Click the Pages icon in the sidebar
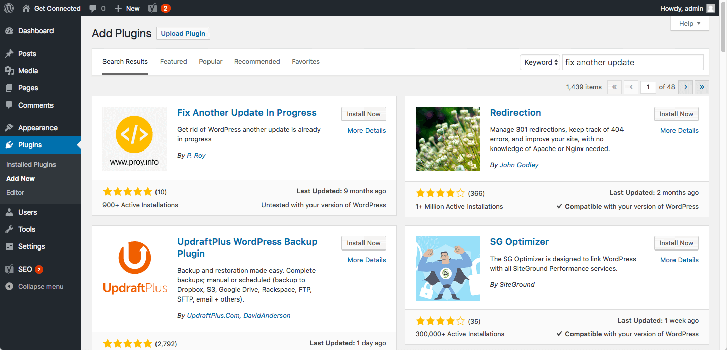This screenshot has height=350, width=727. click(9, 88)
